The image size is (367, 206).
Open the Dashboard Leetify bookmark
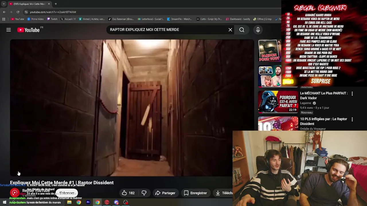click(238, 19)
